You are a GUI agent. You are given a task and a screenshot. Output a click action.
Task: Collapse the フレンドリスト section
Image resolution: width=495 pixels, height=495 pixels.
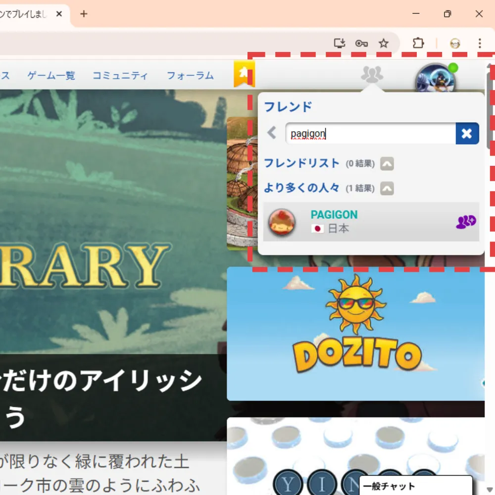click(x=387, y=163)
